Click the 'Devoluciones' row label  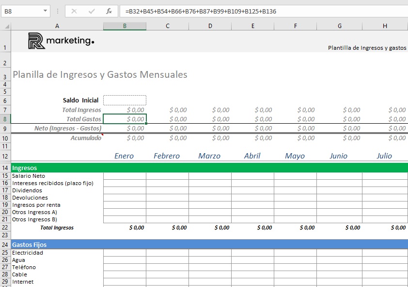(x=30, y=198)
